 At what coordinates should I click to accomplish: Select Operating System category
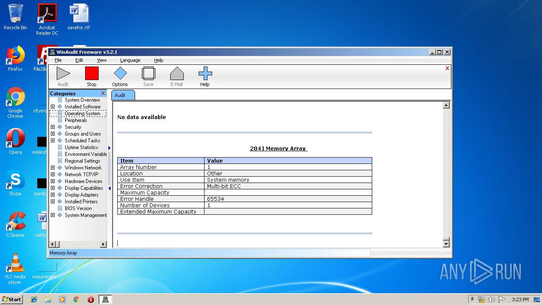(x=82, y=114)
